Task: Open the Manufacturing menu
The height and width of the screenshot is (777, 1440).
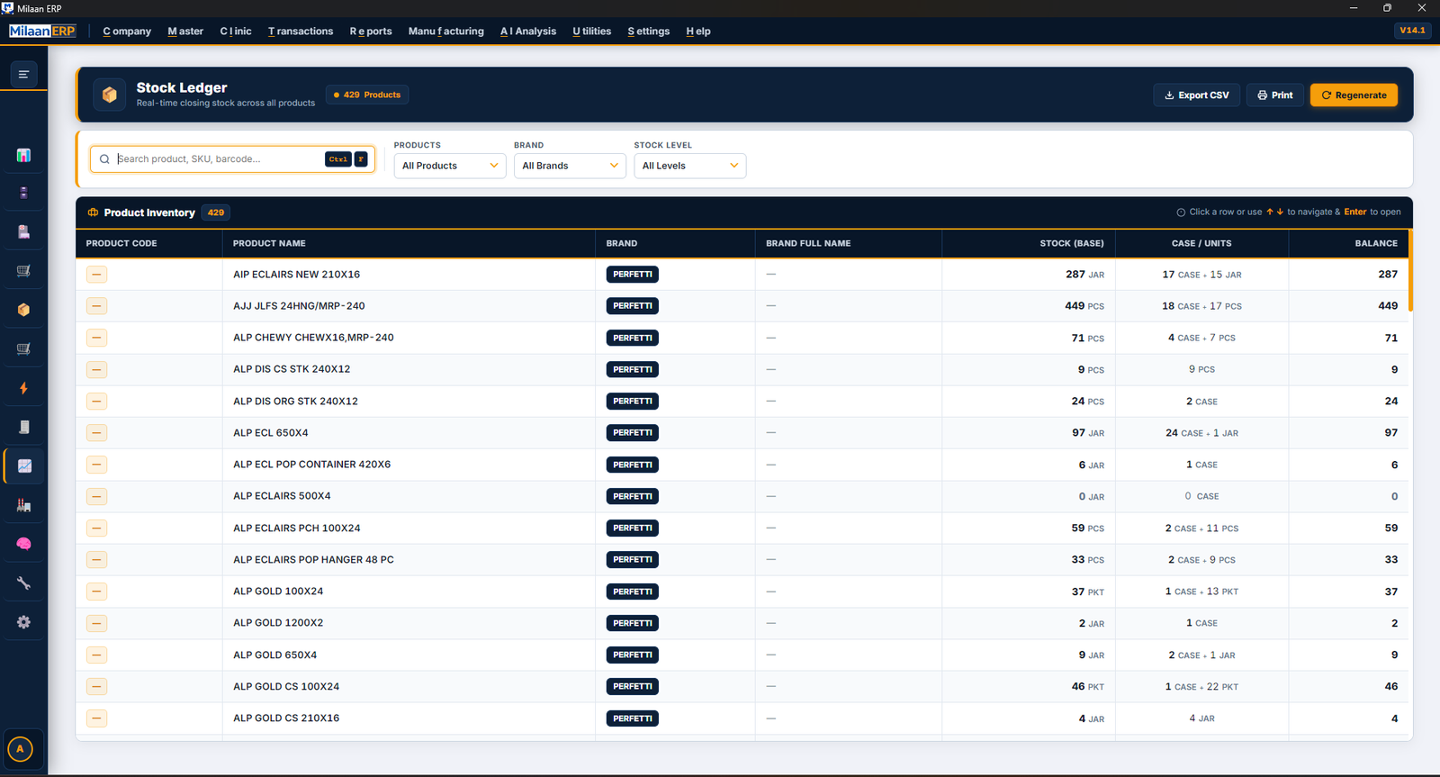Action: coord(446,32)
